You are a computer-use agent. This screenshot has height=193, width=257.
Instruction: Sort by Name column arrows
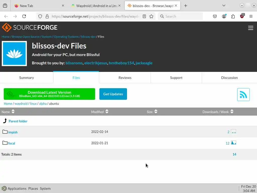coord(13,112)
